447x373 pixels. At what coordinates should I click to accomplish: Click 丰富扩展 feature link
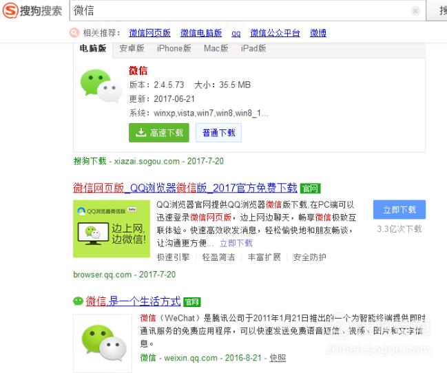264,257
